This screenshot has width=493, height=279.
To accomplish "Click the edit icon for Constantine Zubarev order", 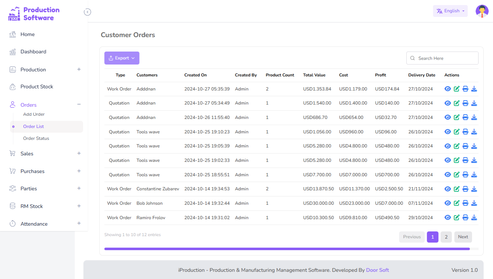I will click(x=457, y=189).
